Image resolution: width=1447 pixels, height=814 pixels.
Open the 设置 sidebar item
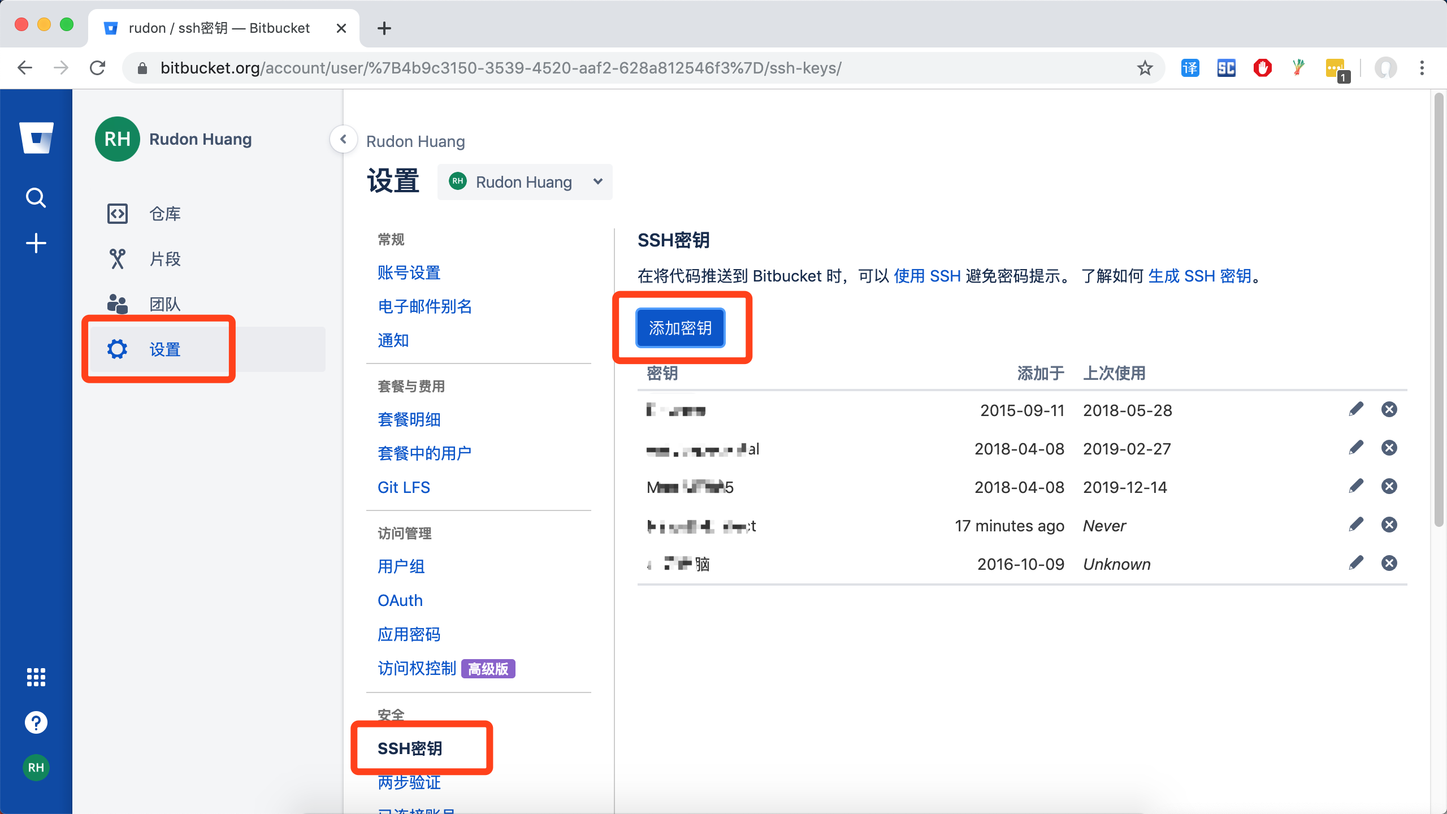[x=165, y=349]
